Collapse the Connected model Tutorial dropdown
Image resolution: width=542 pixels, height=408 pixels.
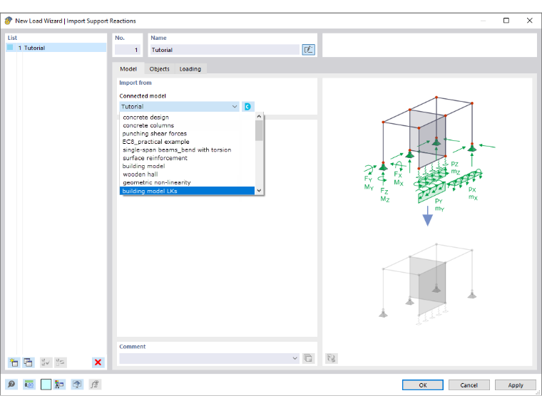[235, 107]
